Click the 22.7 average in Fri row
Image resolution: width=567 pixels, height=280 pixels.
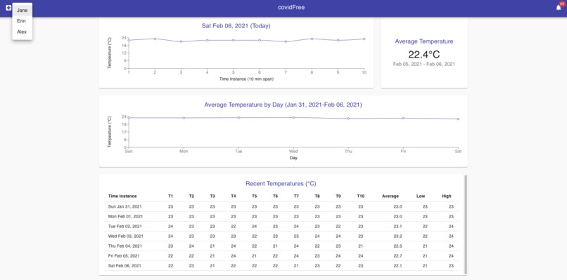(x=398, y=256)
